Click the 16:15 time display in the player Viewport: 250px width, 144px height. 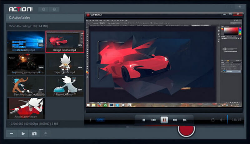(237, 120)
